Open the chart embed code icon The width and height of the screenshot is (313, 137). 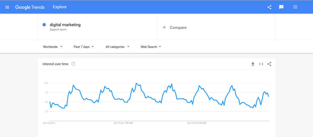pyautogui.click(x=261, y=64)
